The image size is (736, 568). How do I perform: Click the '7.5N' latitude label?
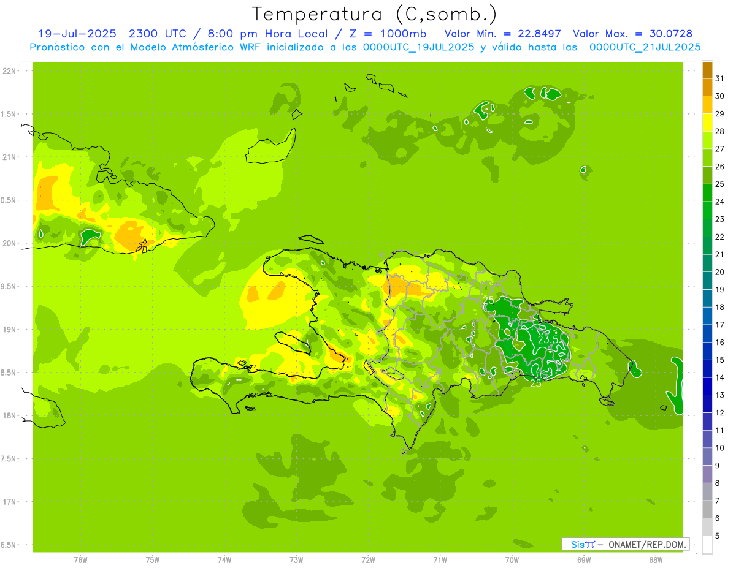[9, 459]
